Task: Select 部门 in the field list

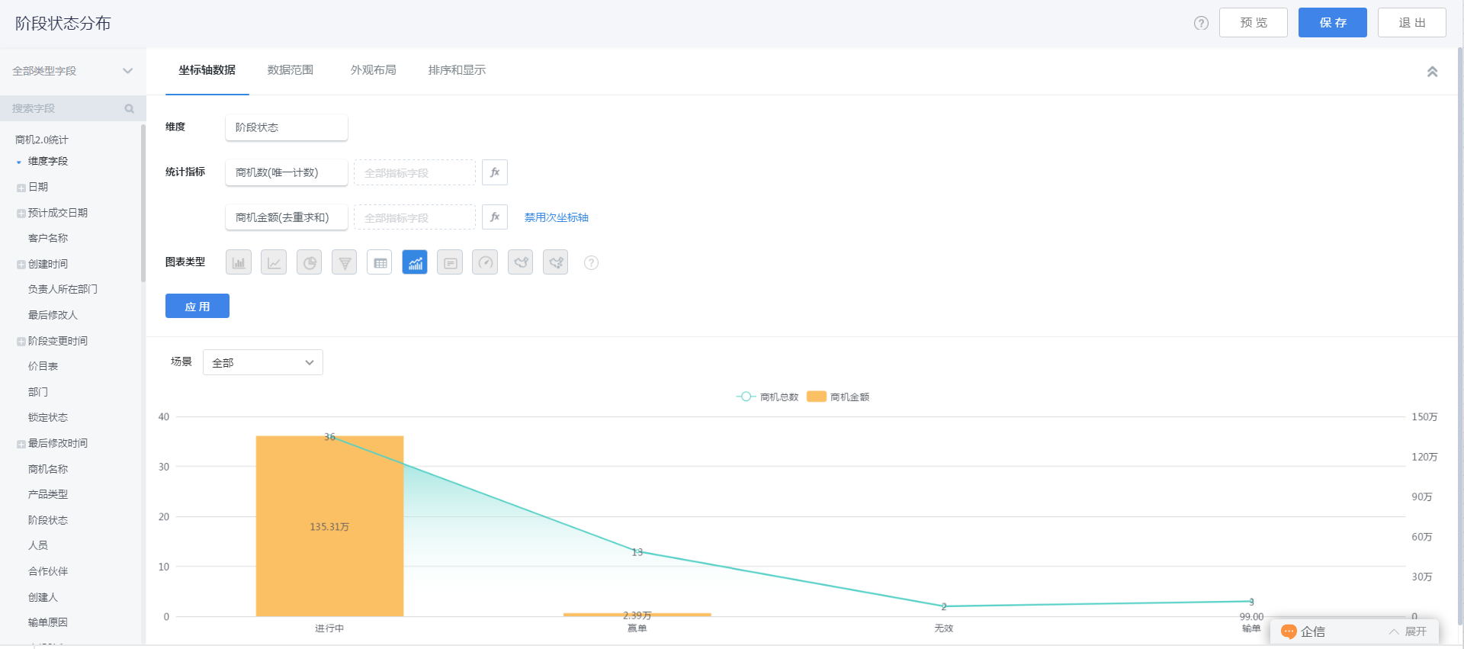Action: (38, 392)
